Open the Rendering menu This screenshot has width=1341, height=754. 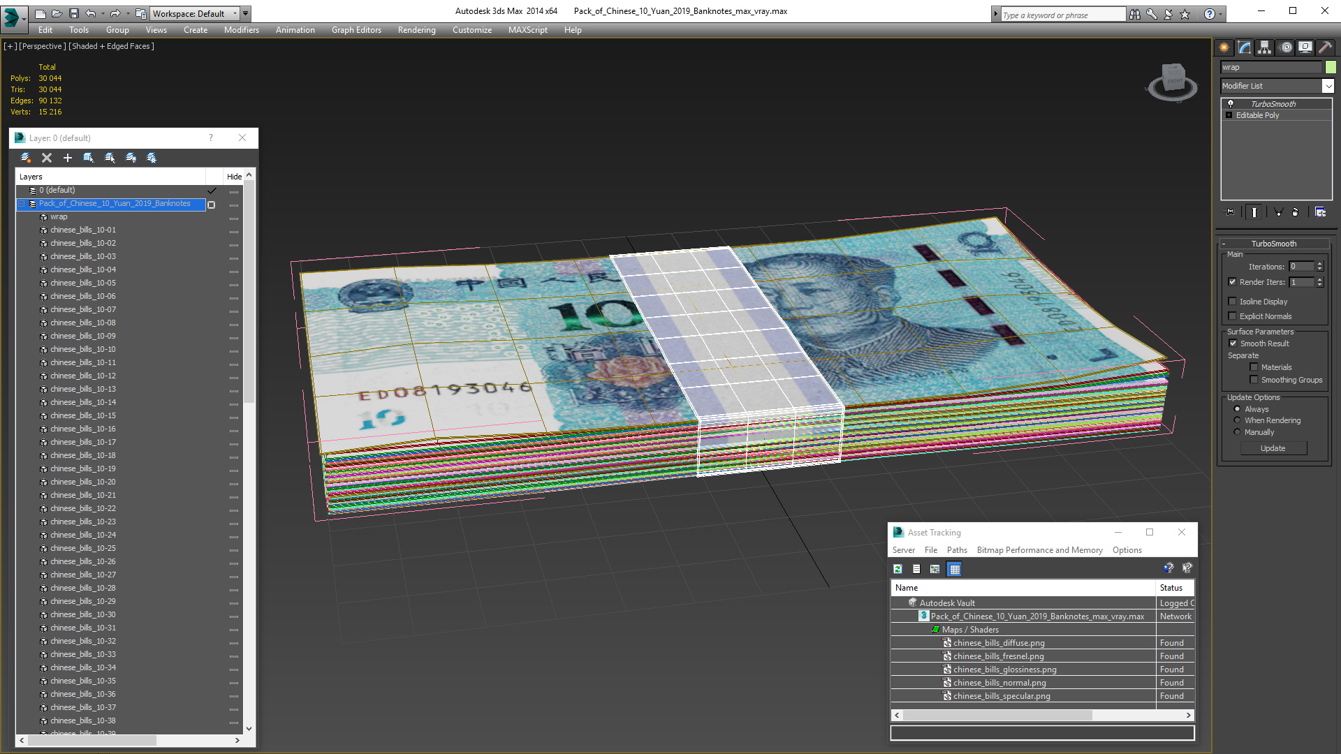416,30
